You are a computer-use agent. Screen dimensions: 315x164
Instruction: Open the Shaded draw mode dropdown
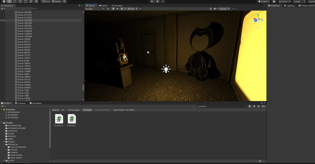[94, 9]
